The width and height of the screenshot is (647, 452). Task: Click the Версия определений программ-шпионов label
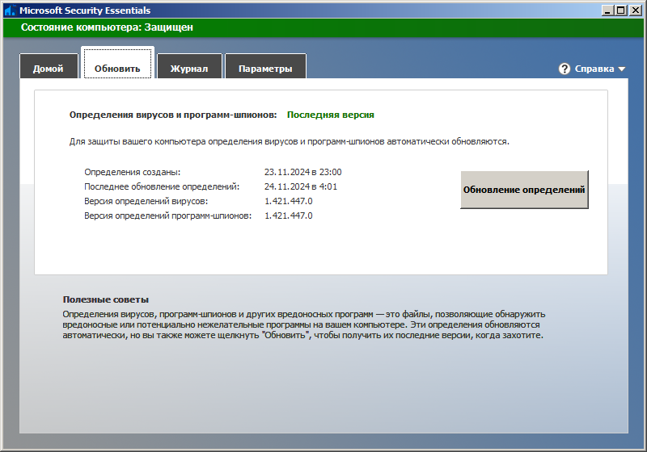pos(168,216)
